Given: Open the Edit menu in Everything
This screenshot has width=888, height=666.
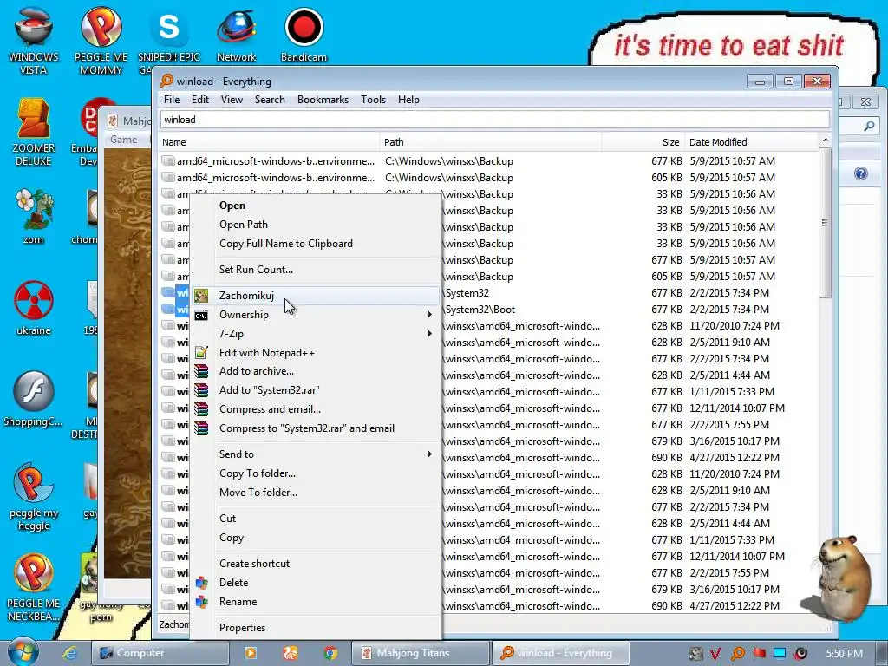Looking at the screenshot, I should click(x=200, y=100).
